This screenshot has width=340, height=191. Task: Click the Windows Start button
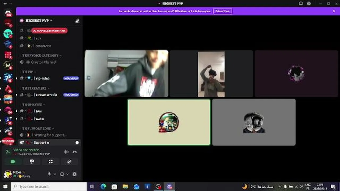click(5, 186)
